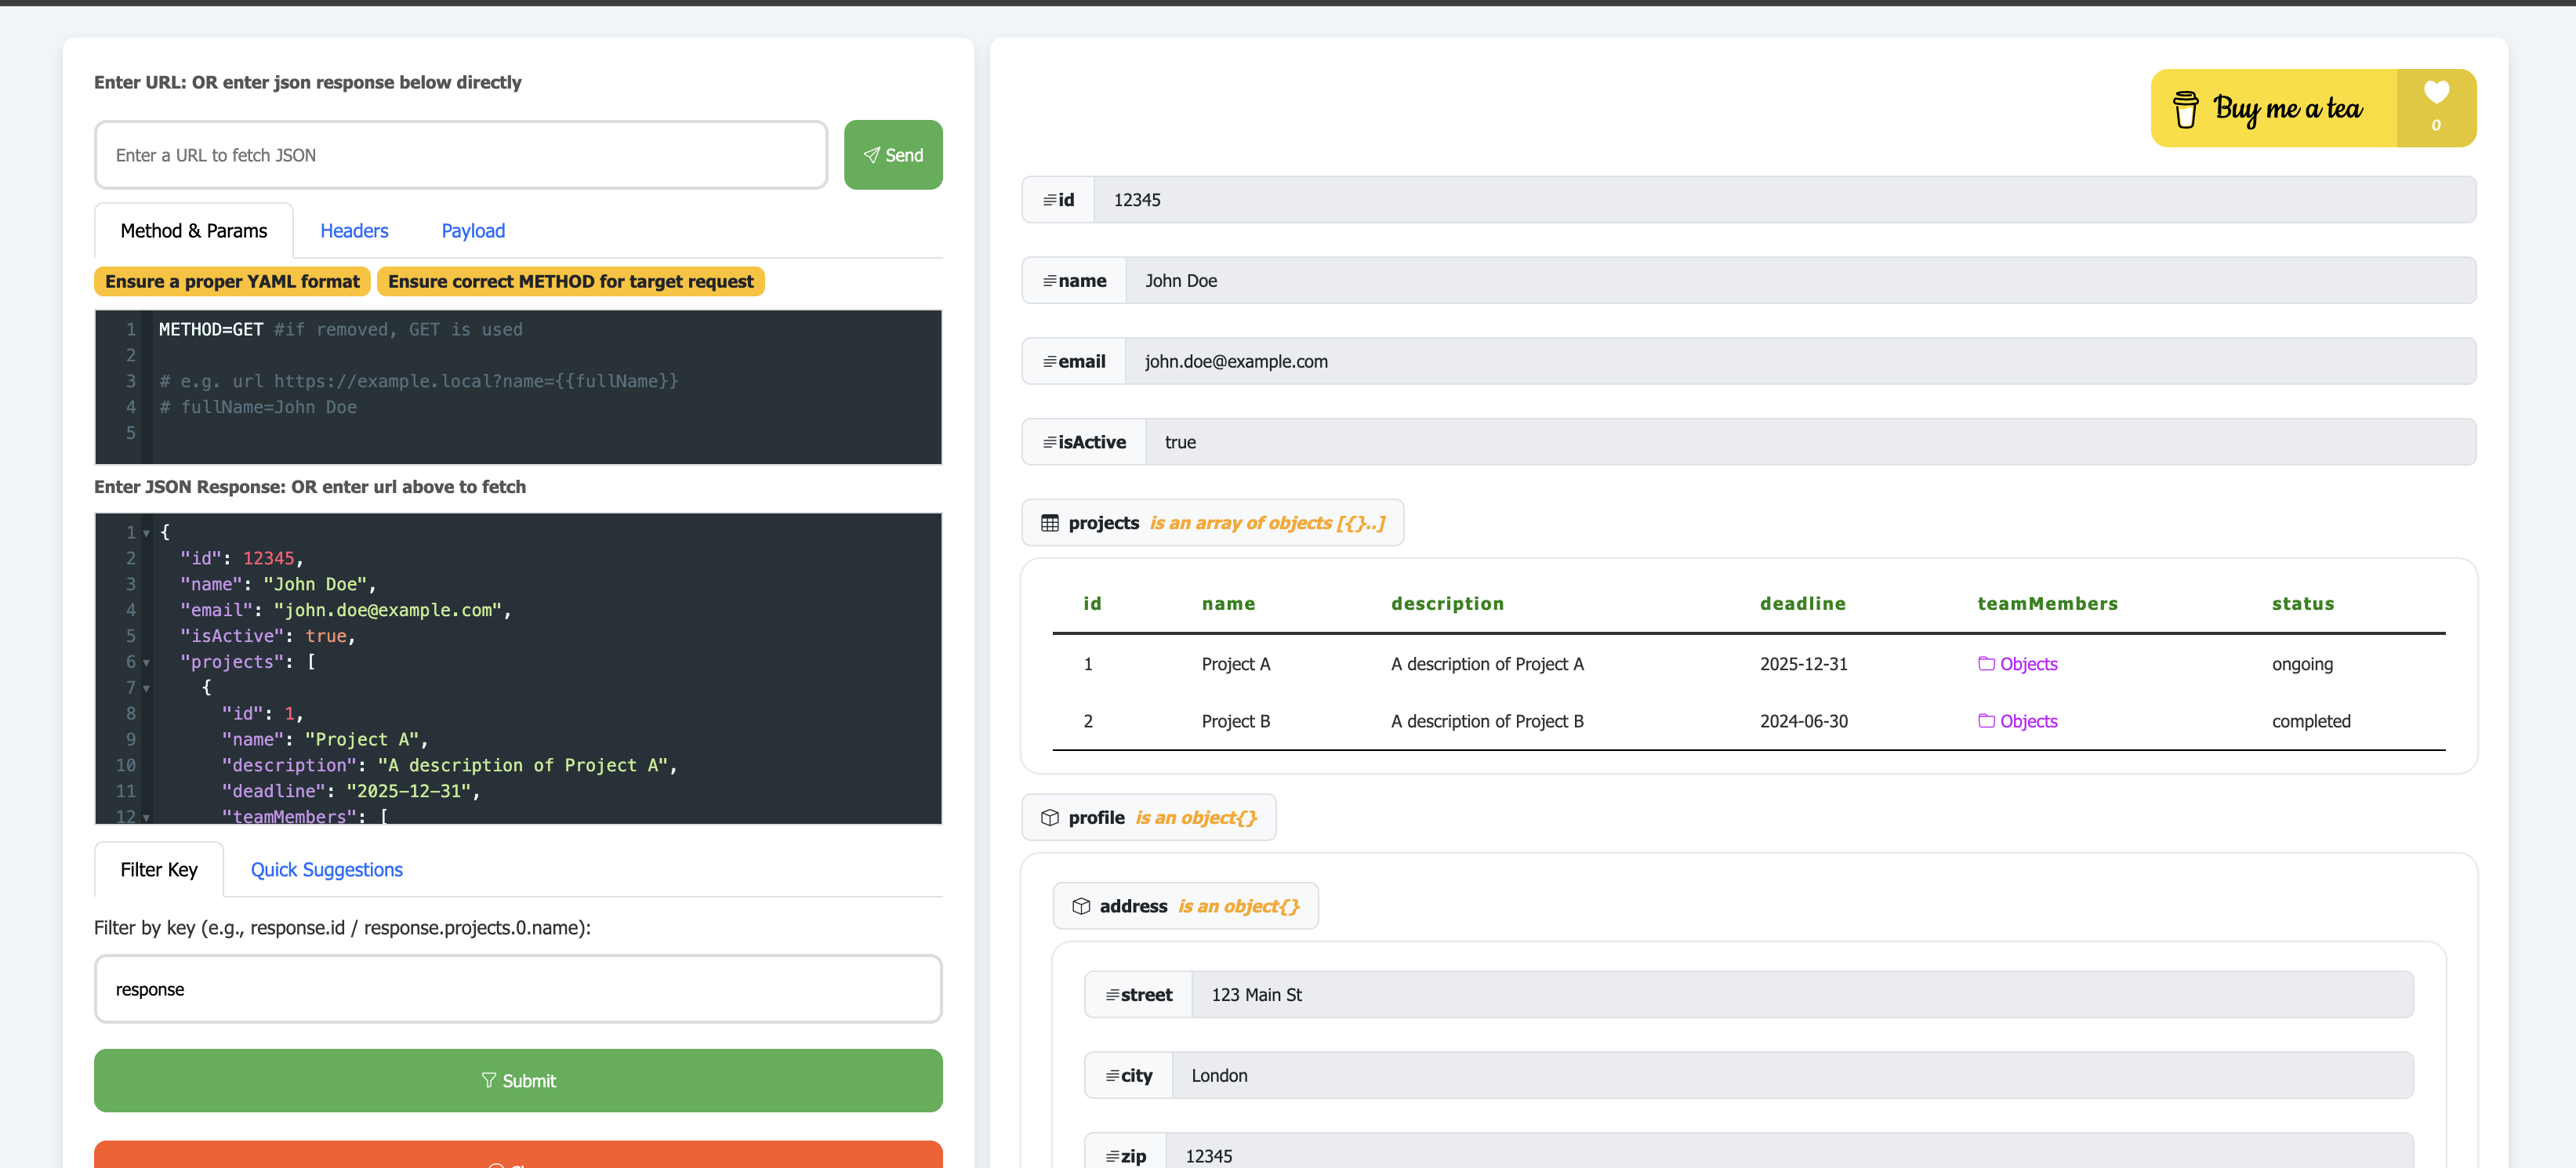
Task: Click the tea cup icon in Buy me a tea
Action: click(x=2185, y=109)
